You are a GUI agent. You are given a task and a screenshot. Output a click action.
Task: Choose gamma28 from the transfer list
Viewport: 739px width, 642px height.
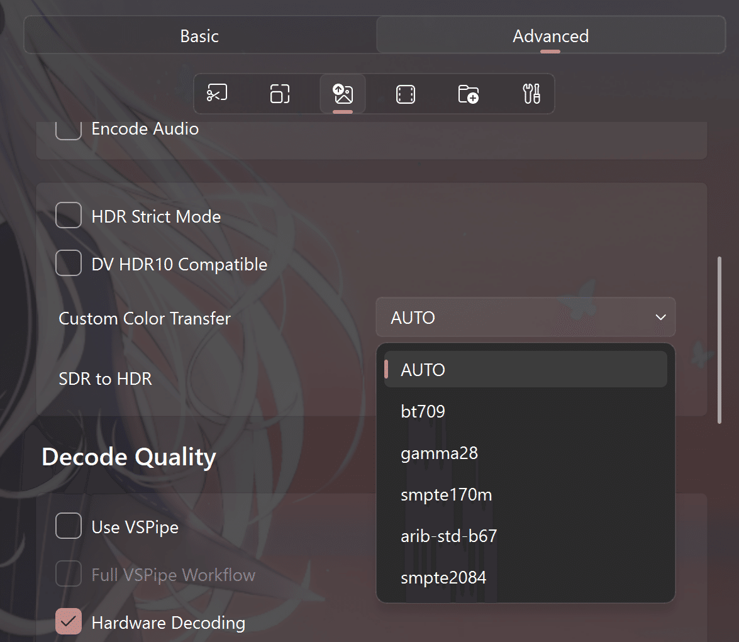(x=526, y=453)
